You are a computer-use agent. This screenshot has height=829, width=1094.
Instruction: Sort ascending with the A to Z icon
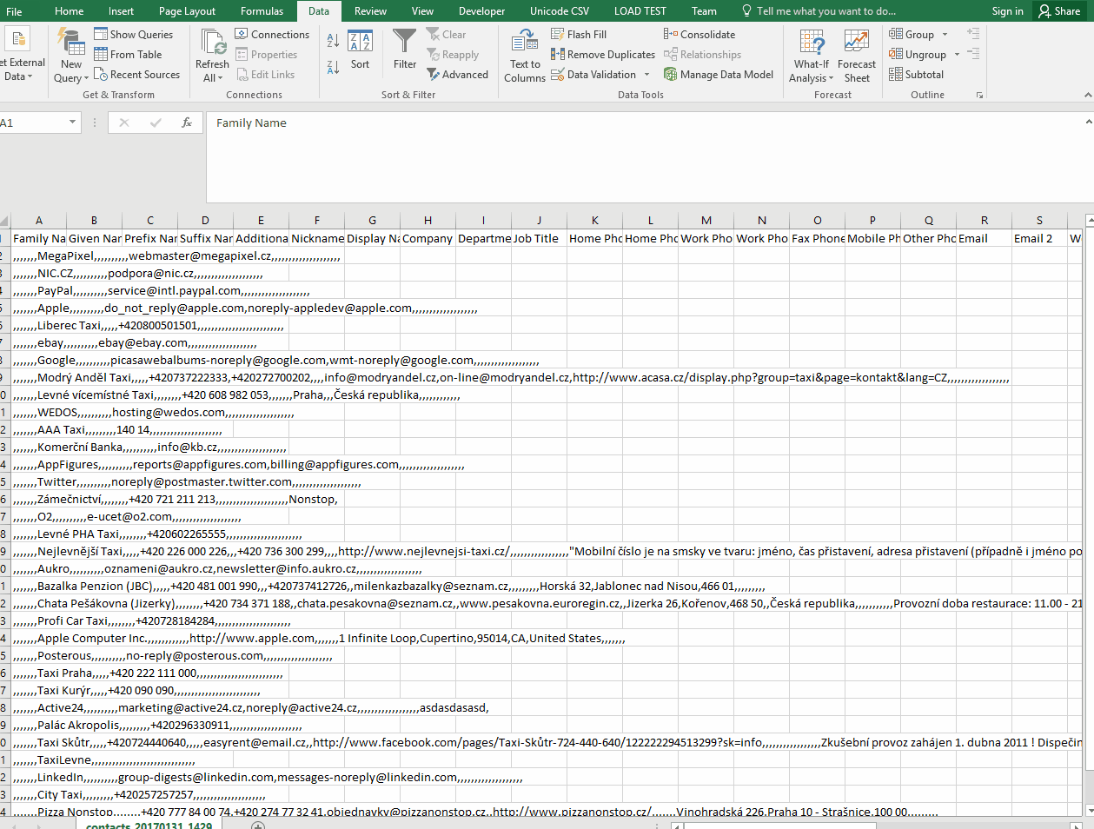[333, 41]
